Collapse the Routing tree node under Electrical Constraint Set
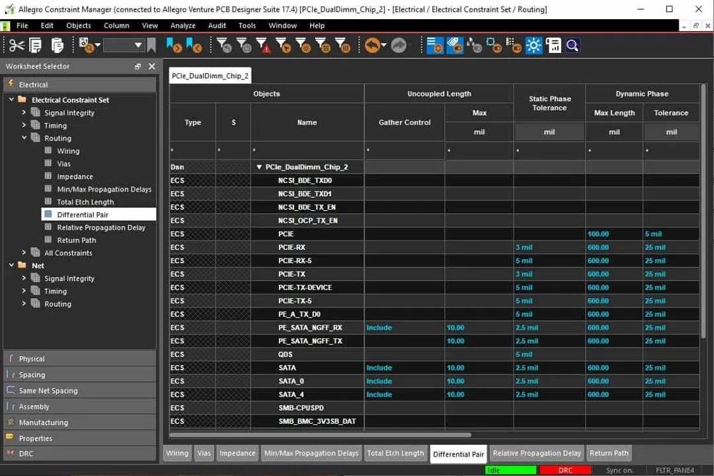Screen dimensions: 714x476 click(x=24, y=138)
